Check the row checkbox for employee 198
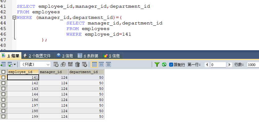The width and height of the screenshot is (259, 123). (x=3, y=111)
